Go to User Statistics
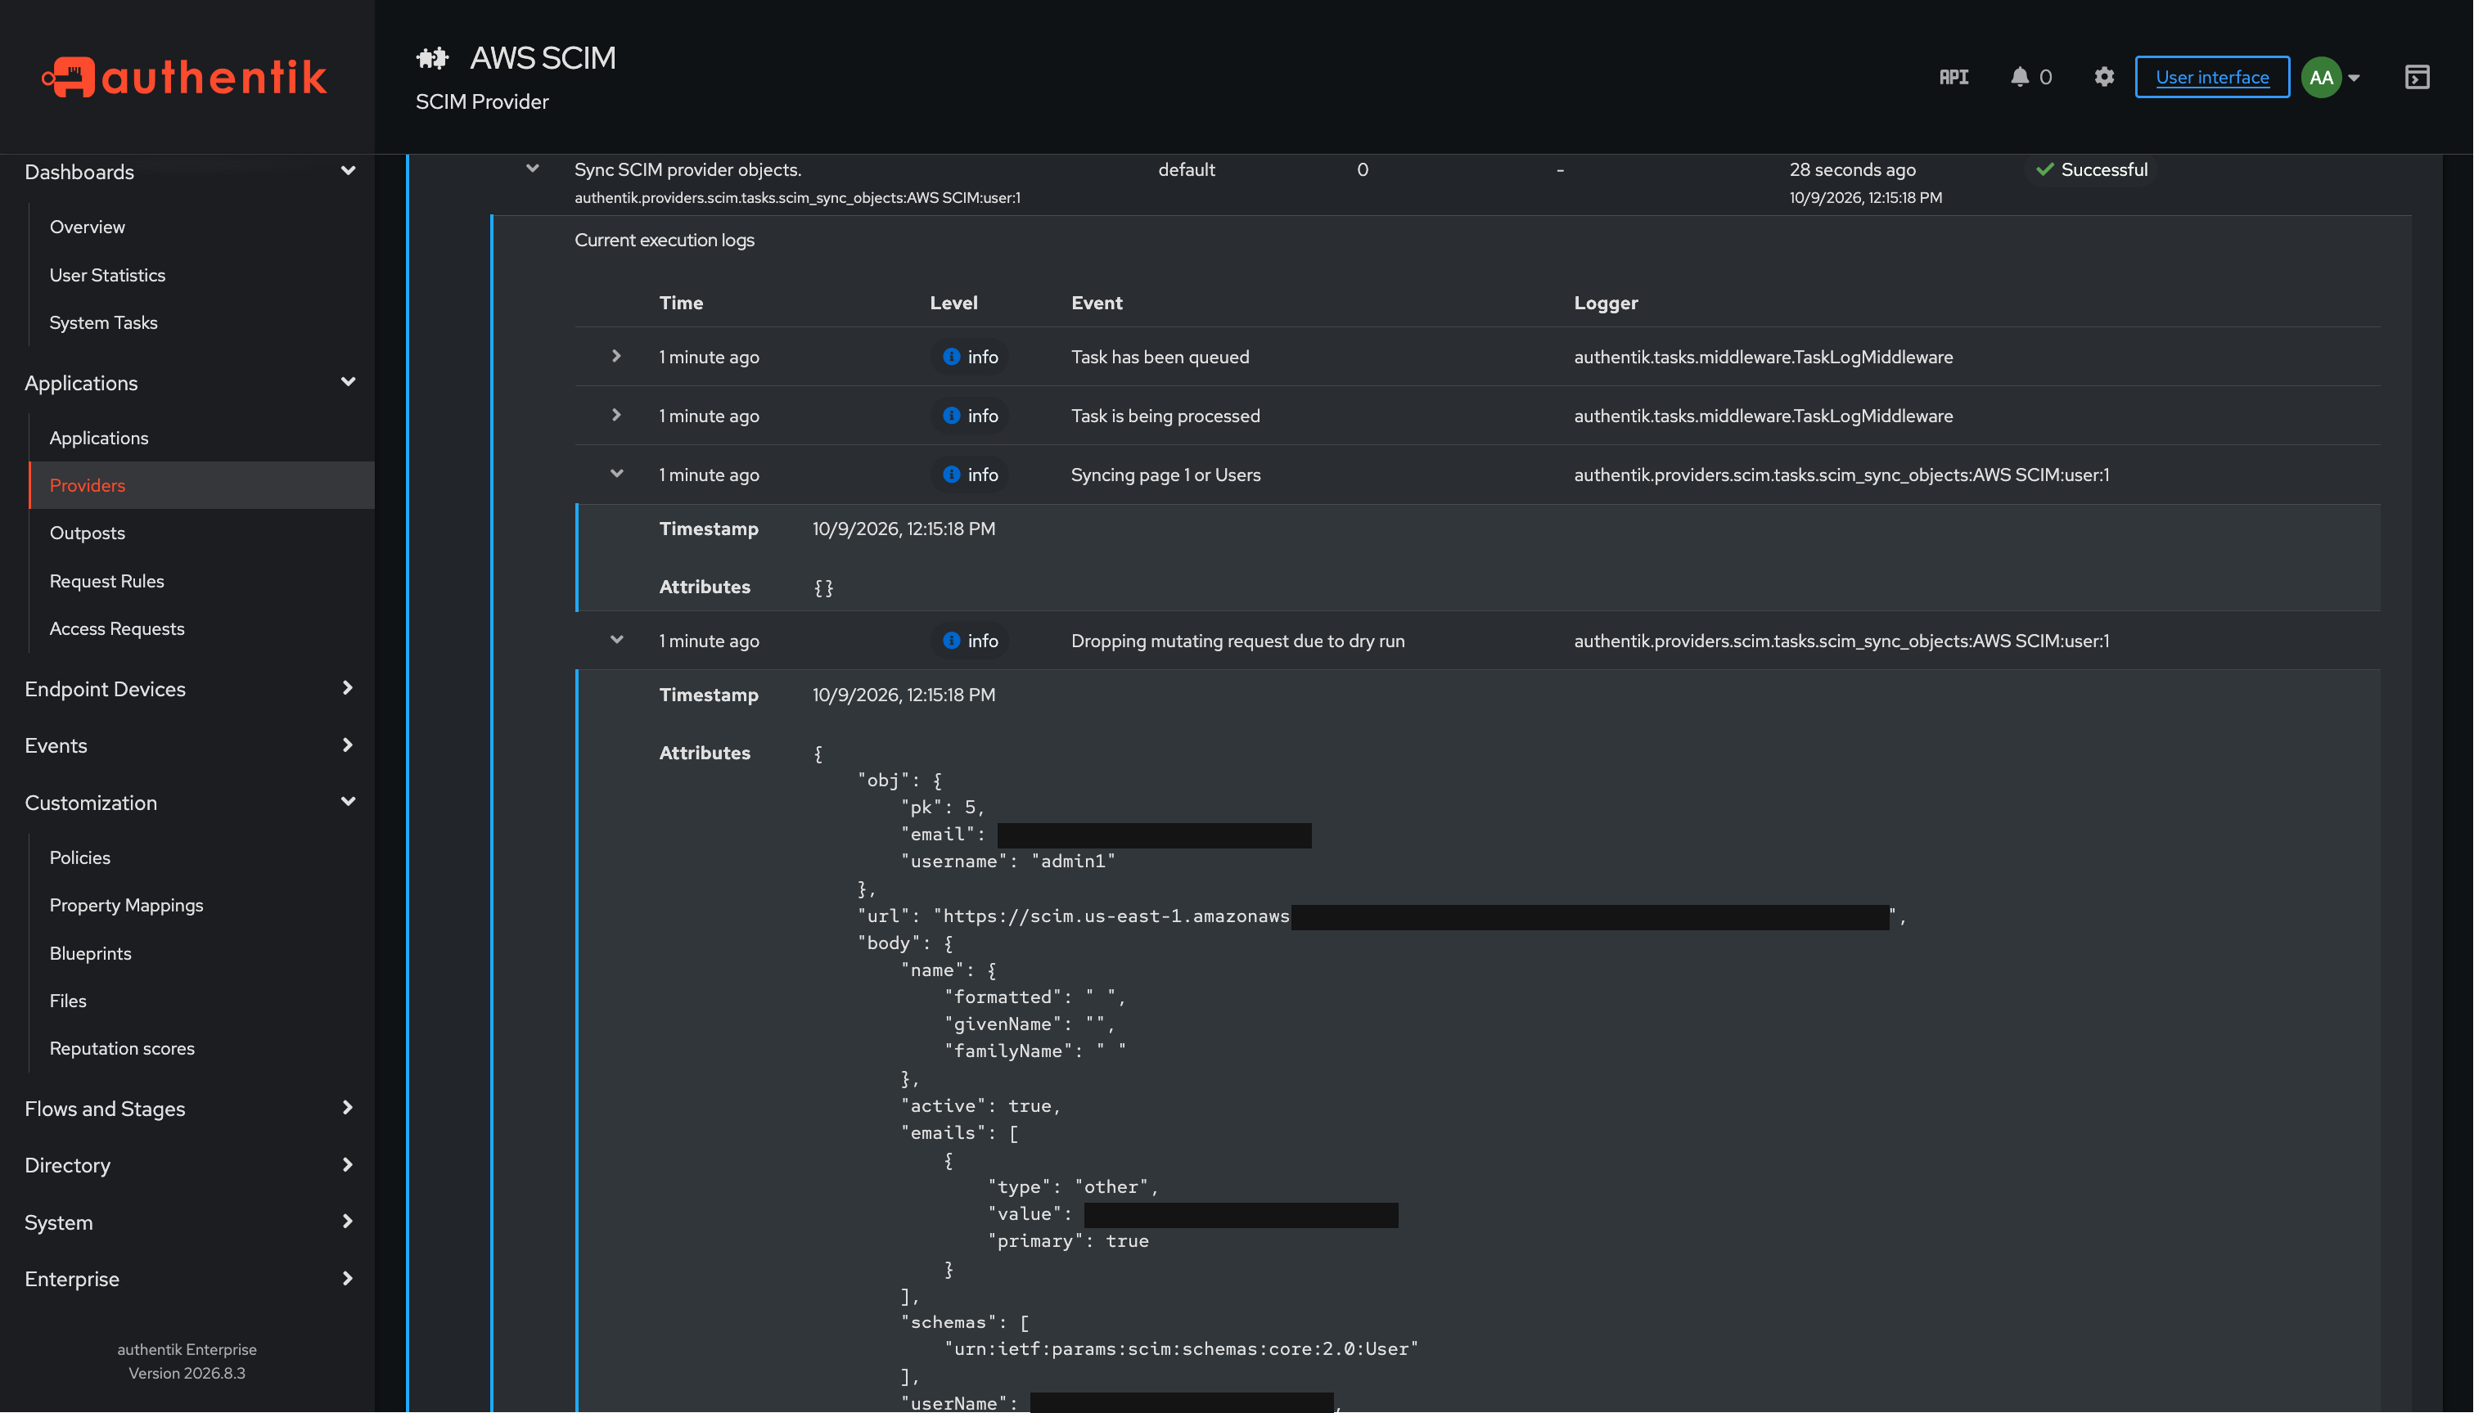The width and height of the screenshot is (2474, 1413). [108, 276]
